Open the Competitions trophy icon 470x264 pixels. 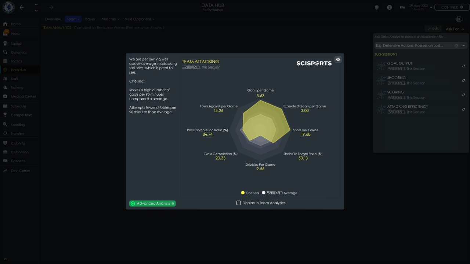5,115
